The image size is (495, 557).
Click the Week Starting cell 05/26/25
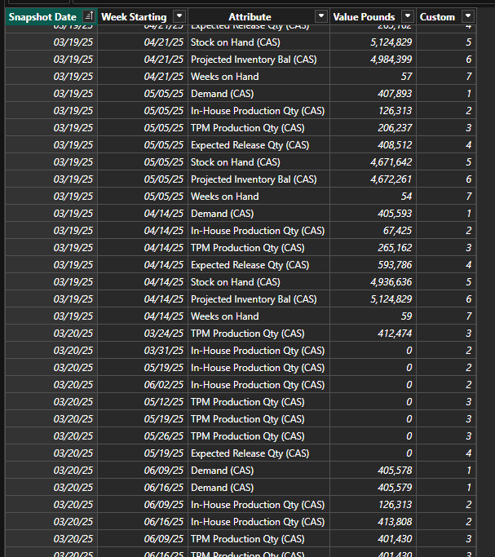point(163,435)
